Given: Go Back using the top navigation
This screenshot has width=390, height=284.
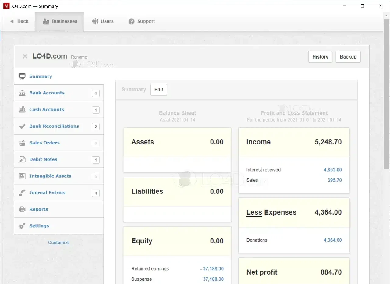Looking at the screenshot, I should [x=19, y=21].
